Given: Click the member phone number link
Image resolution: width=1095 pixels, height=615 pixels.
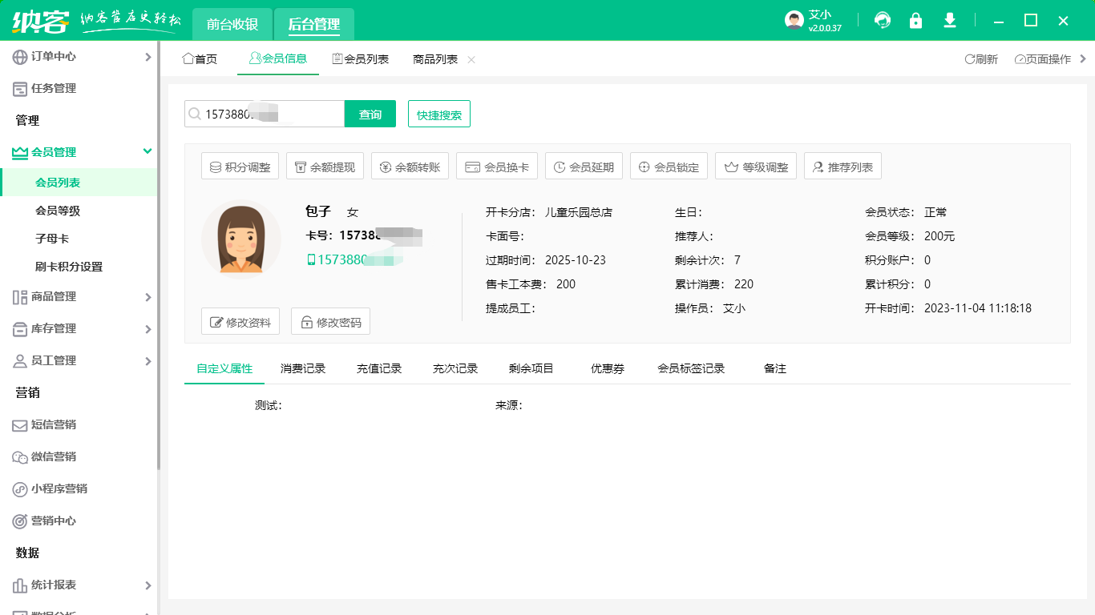Looking at the screenshot, I should tap(353, 259).
